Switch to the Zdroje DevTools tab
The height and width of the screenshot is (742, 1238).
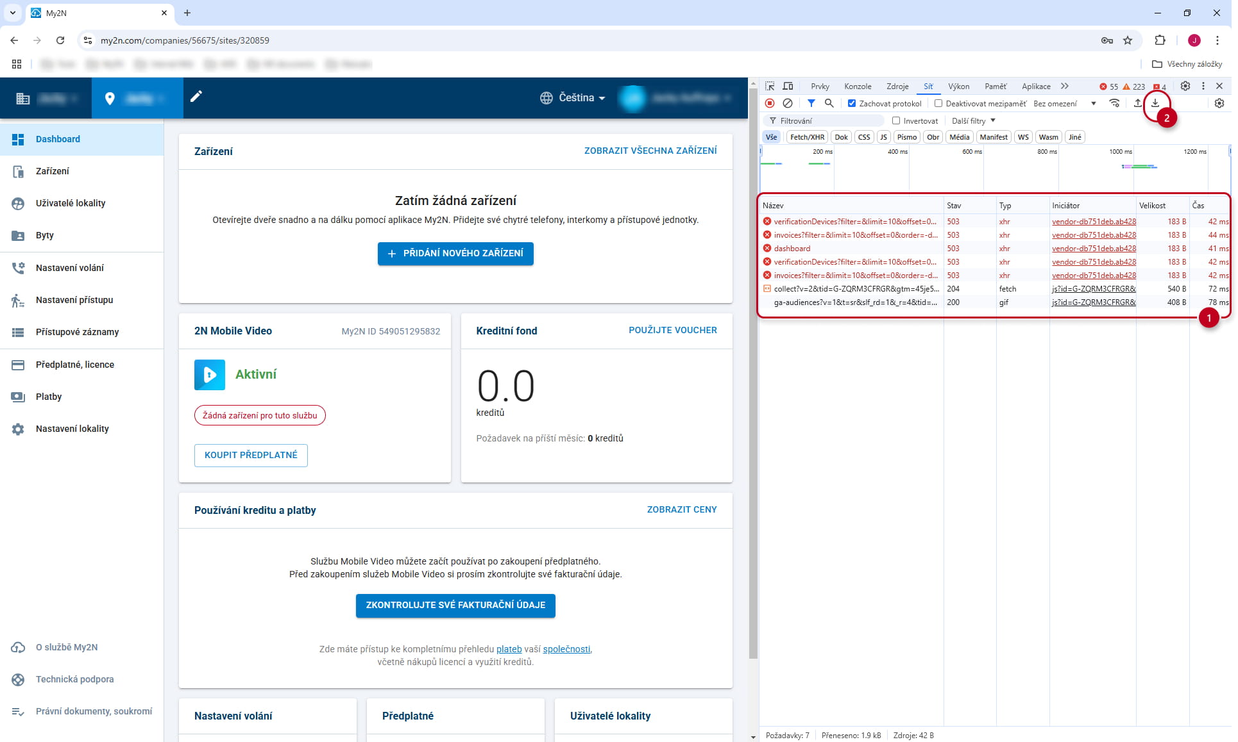tap(897, 87)
